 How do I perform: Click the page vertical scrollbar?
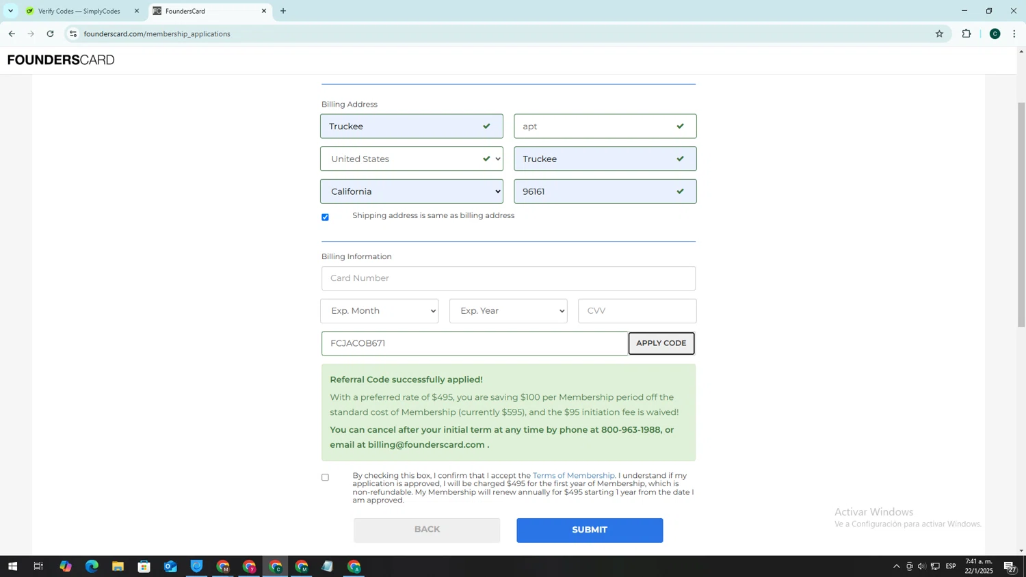1021,215
